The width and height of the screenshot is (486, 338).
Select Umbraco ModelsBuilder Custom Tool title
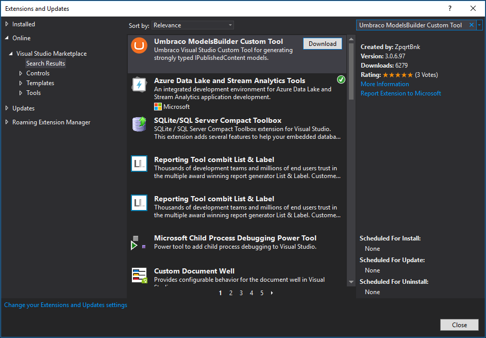pos(218,42)
